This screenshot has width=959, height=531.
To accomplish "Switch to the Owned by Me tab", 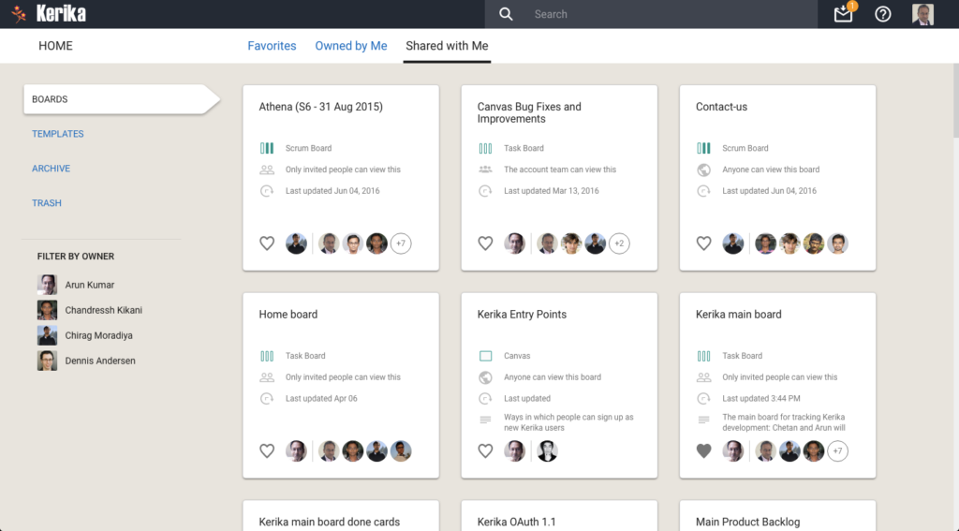I will [350, 46].
